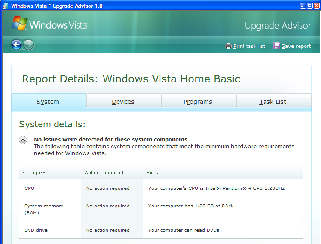Maximize the Upgrade Advisor window

tap(310, 6)
